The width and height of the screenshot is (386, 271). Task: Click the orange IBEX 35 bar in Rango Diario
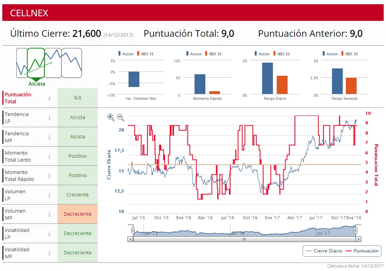click(x=282, y=85)
